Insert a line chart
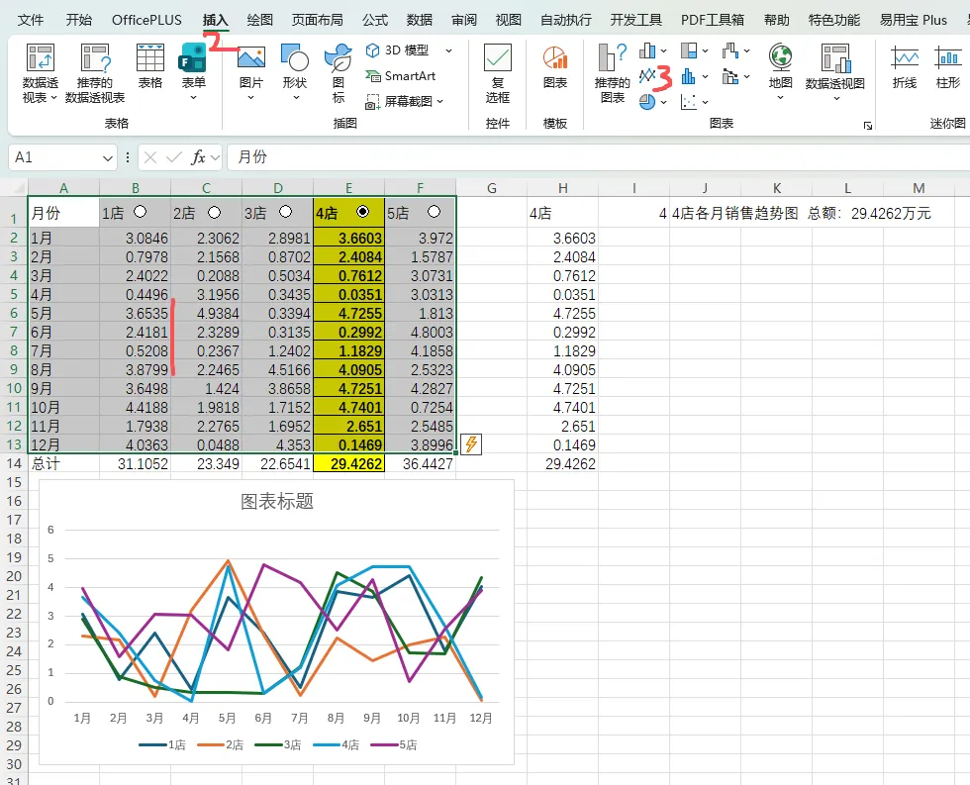This screenshot has height=785, width=970. [x=647, y=76]
